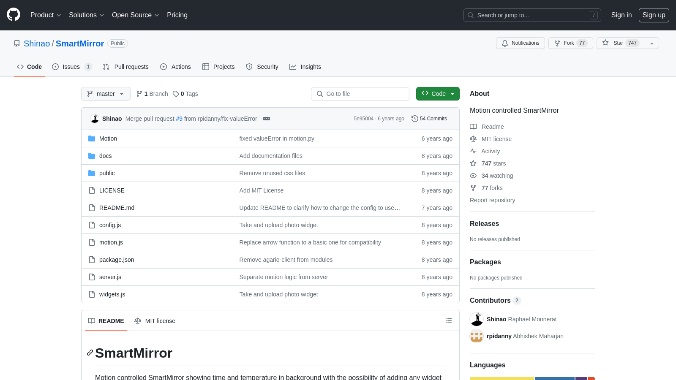View the 54 Commits history
The image size is (676, 380).
429,119
